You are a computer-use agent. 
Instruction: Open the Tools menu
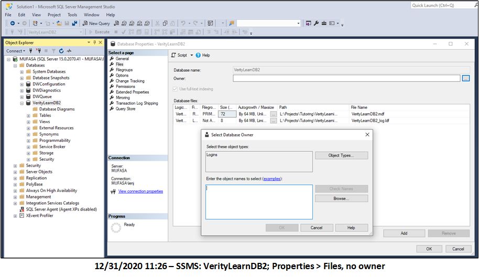click(72, 15)
